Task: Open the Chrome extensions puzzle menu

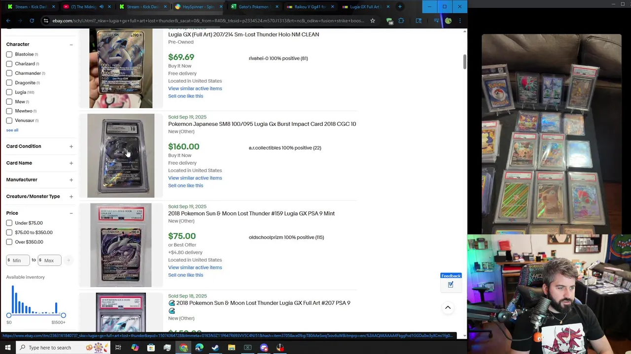Action: 401,21
